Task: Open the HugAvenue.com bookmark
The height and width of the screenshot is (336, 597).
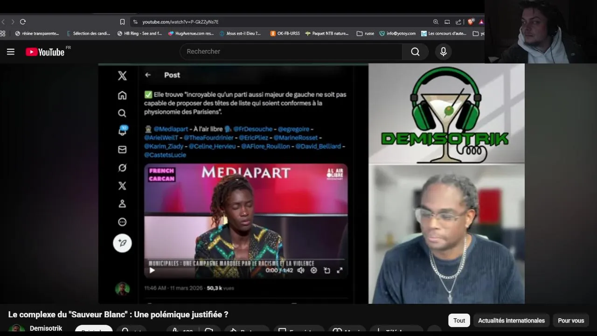Action: pos(191,34)
